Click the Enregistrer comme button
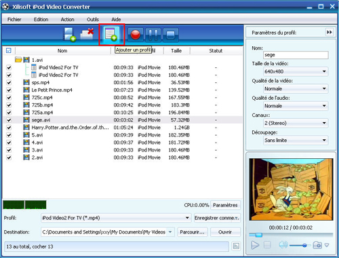Screen dimensions: 339x258 217,218
